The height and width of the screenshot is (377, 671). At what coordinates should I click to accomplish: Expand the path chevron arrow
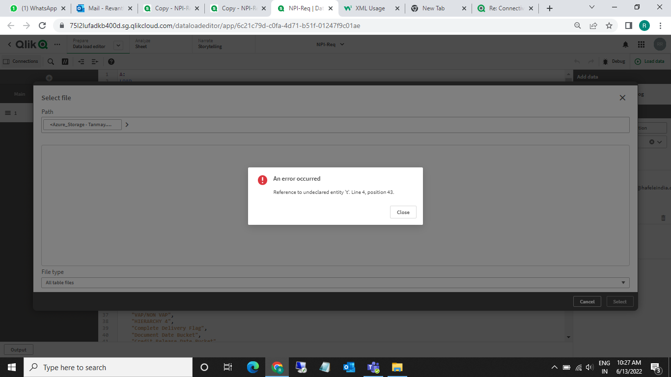coord(127,125)
